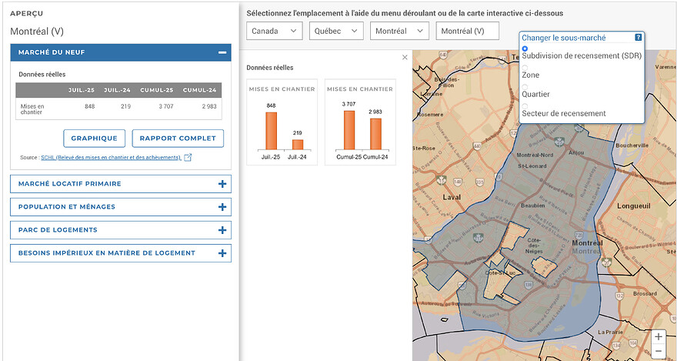Select the Secteur de recensement radio option
The height and width of the screenshot is (361, 677).
coord(525,106)
